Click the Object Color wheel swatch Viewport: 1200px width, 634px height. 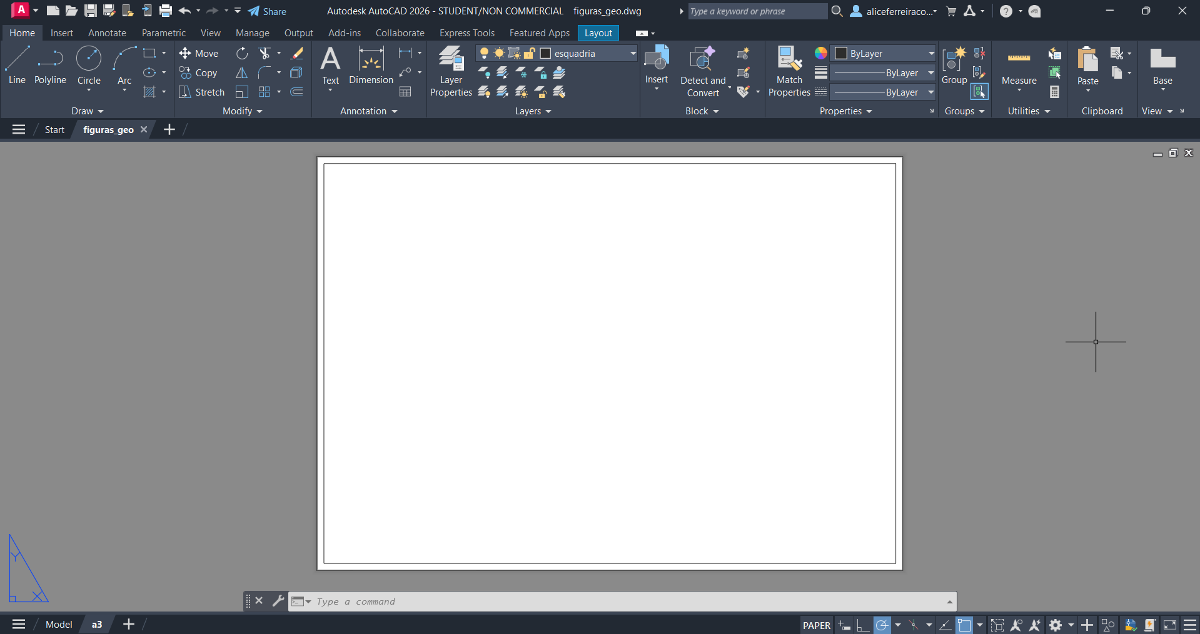(820, 54)
